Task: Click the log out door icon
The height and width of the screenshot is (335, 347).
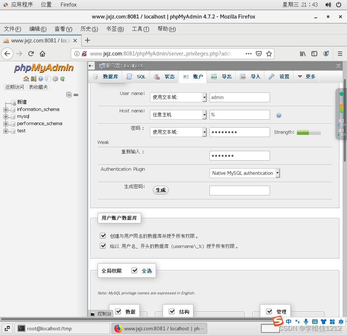Action: point(33,79)
